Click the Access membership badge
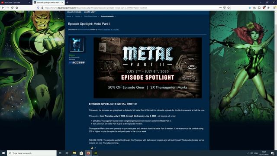 click(77, 62)
